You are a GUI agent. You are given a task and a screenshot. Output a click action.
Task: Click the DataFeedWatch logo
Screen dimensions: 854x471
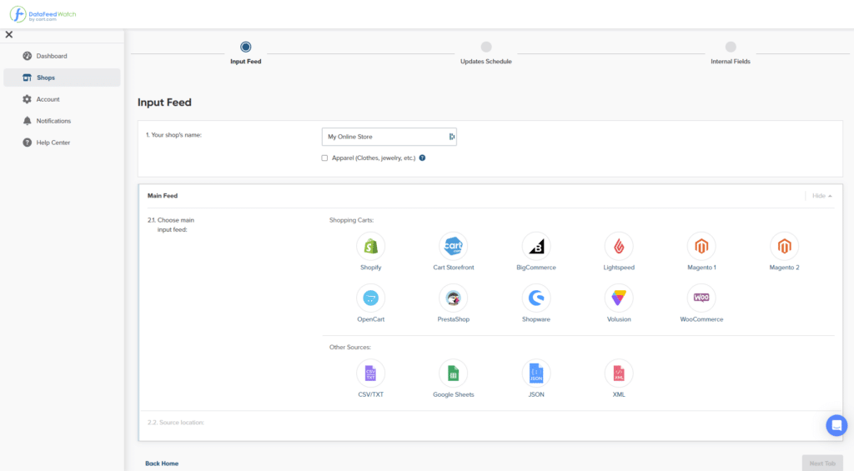pyautogui.click(x=43, y=14)
